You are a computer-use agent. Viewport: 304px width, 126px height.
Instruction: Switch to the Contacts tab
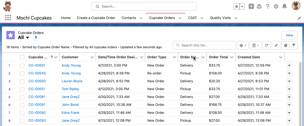click(x=129, y=18)
